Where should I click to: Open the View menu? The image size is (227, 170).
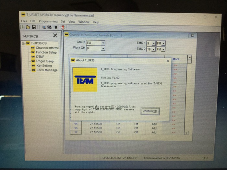click(x=72, y=22)
